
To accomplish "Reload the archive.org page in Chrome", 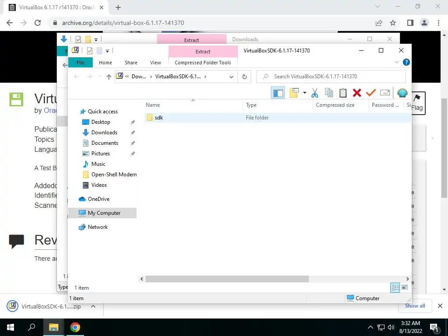I will coord(38,23).
